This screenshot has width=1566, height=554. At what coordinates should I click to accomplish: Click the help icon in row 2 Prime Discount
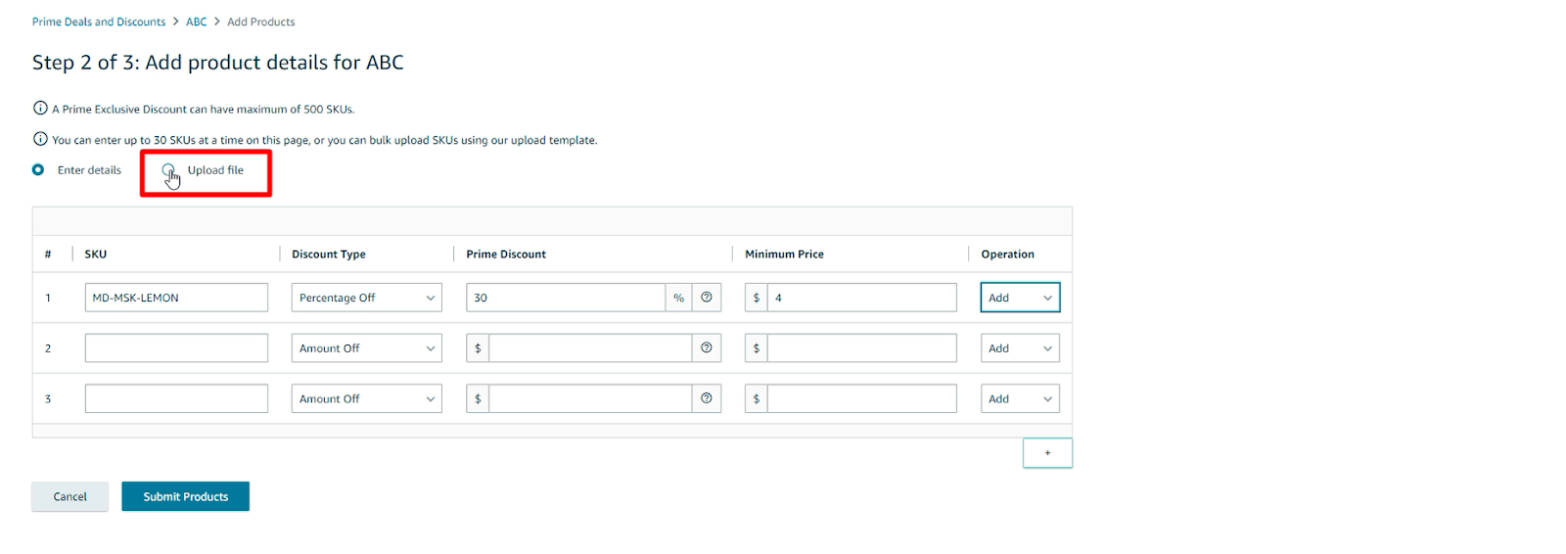(706, 347)
